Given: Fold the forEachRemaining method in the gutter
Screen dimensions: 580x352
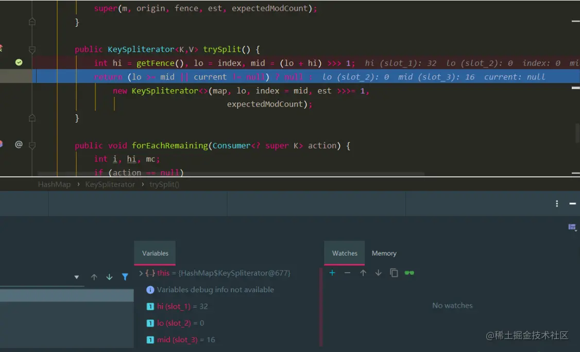Looking at the screenshot, I should 32,145.
